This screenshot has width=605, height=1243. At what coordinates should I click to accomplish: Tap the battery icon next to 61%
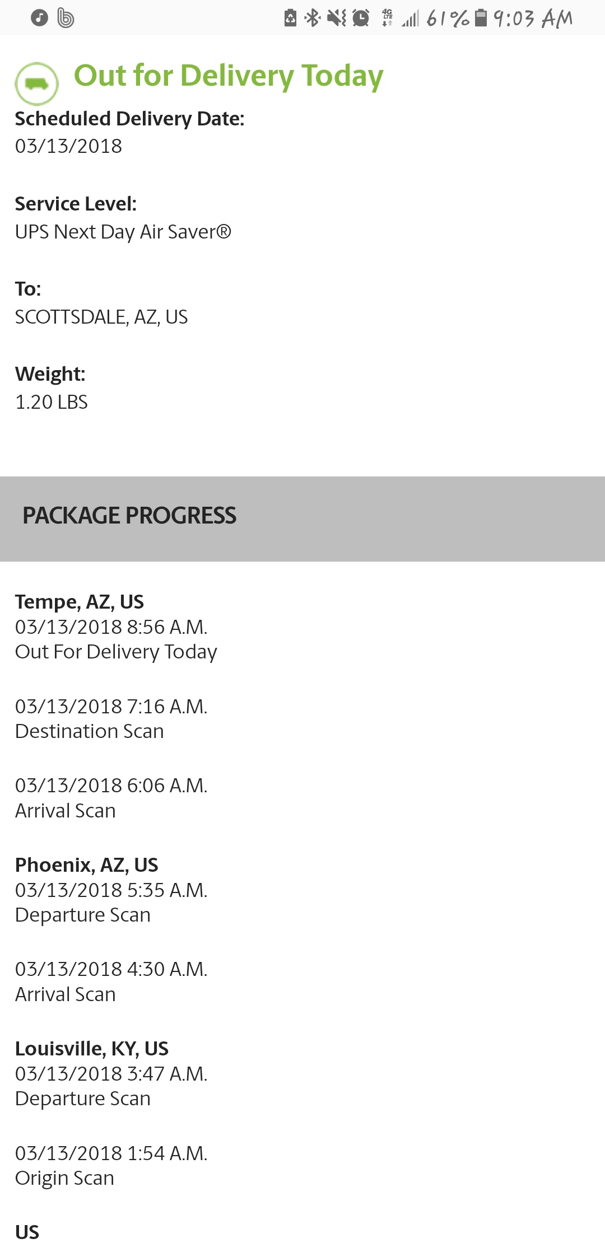[x=481, y=18]
